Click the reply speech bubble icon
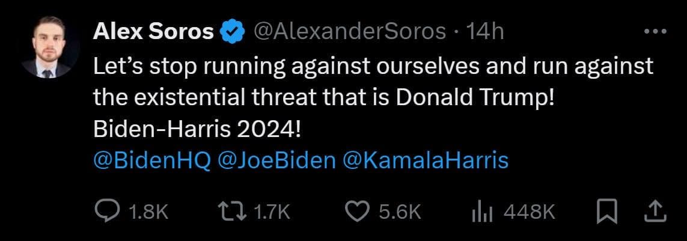This screenshot has height=241, width=687. pyautogui.click(x=109, y=210)
